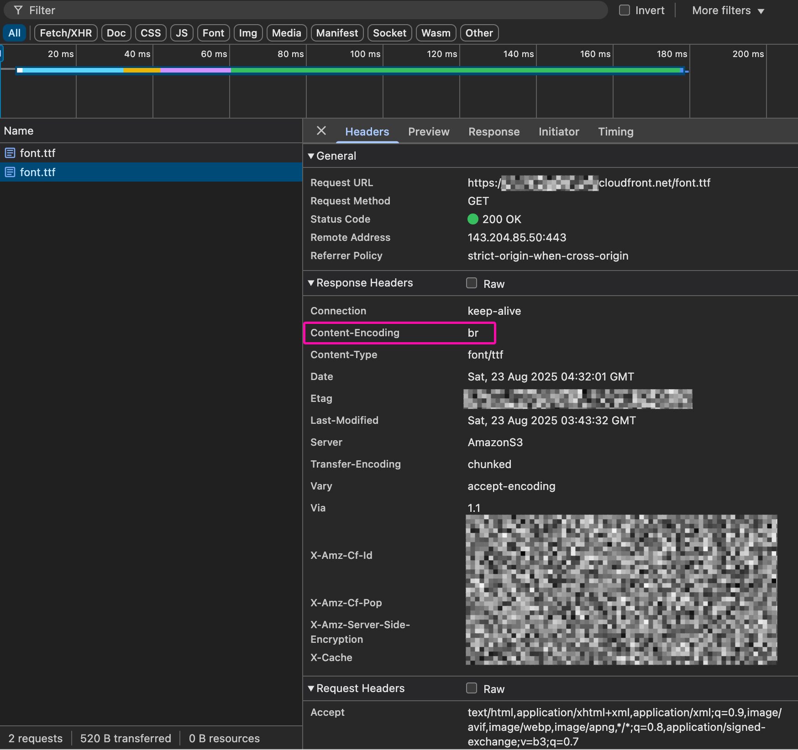Image resolution: width=798 pixels, height=750 pixels.
Task: Click the Connection keep-alive value
Action: point(494,311)
